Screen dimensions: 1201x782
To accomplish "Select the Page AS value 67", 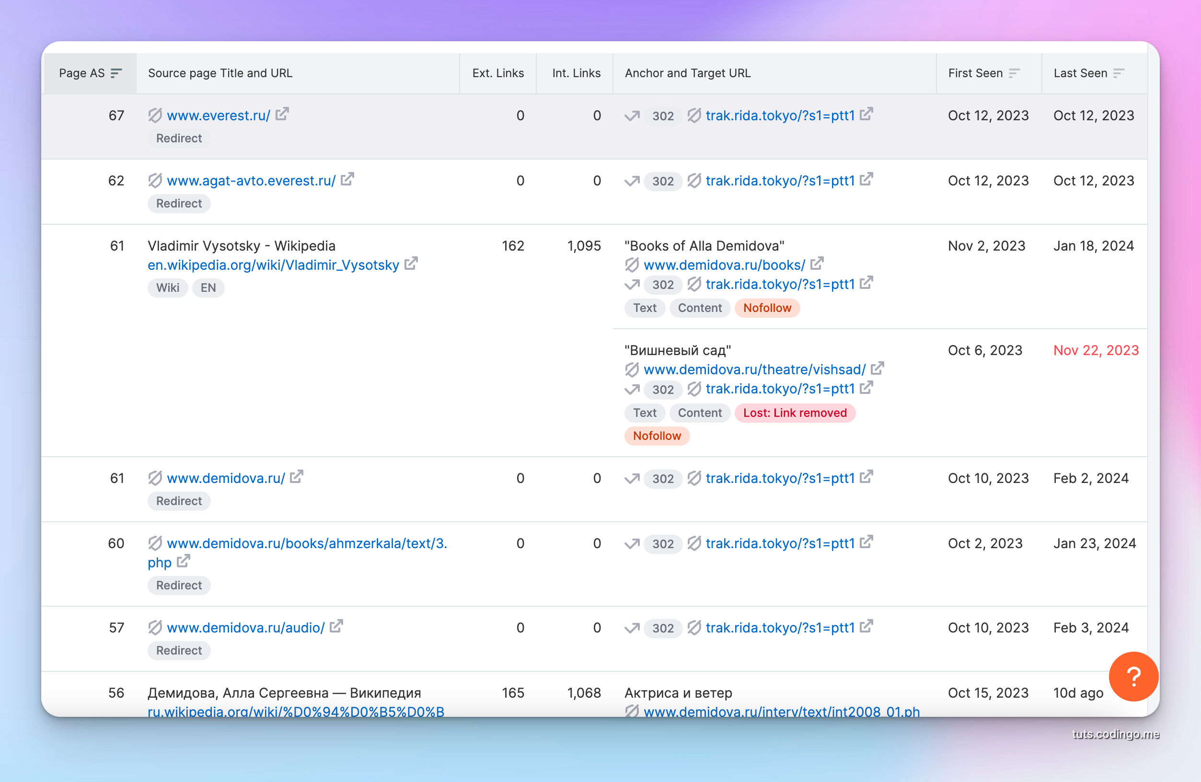I will click(x=116, y=115).
